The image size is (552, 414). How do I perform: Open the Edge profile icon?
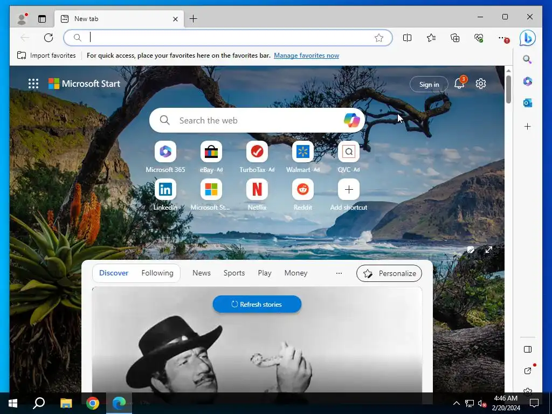pyautogui.click(x=22, y=19)
